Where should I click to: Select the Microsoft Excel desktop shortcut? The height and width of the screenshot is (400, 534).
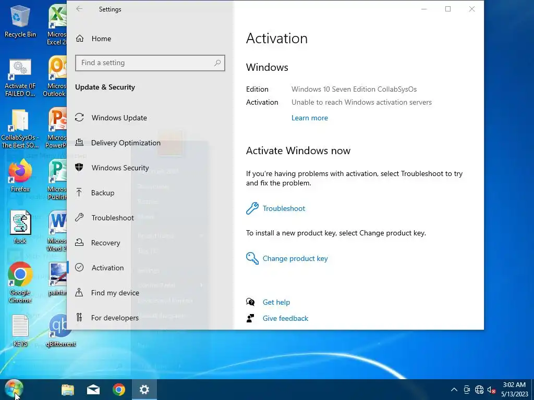point(56,24)
